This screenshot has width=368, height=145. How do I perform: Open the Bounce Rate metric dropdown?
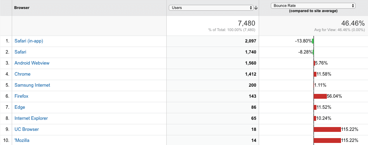[x=313, y=6]
